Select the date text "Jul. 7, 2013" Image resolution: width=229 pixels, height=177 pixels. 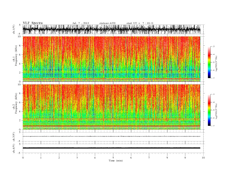point(81,23)
